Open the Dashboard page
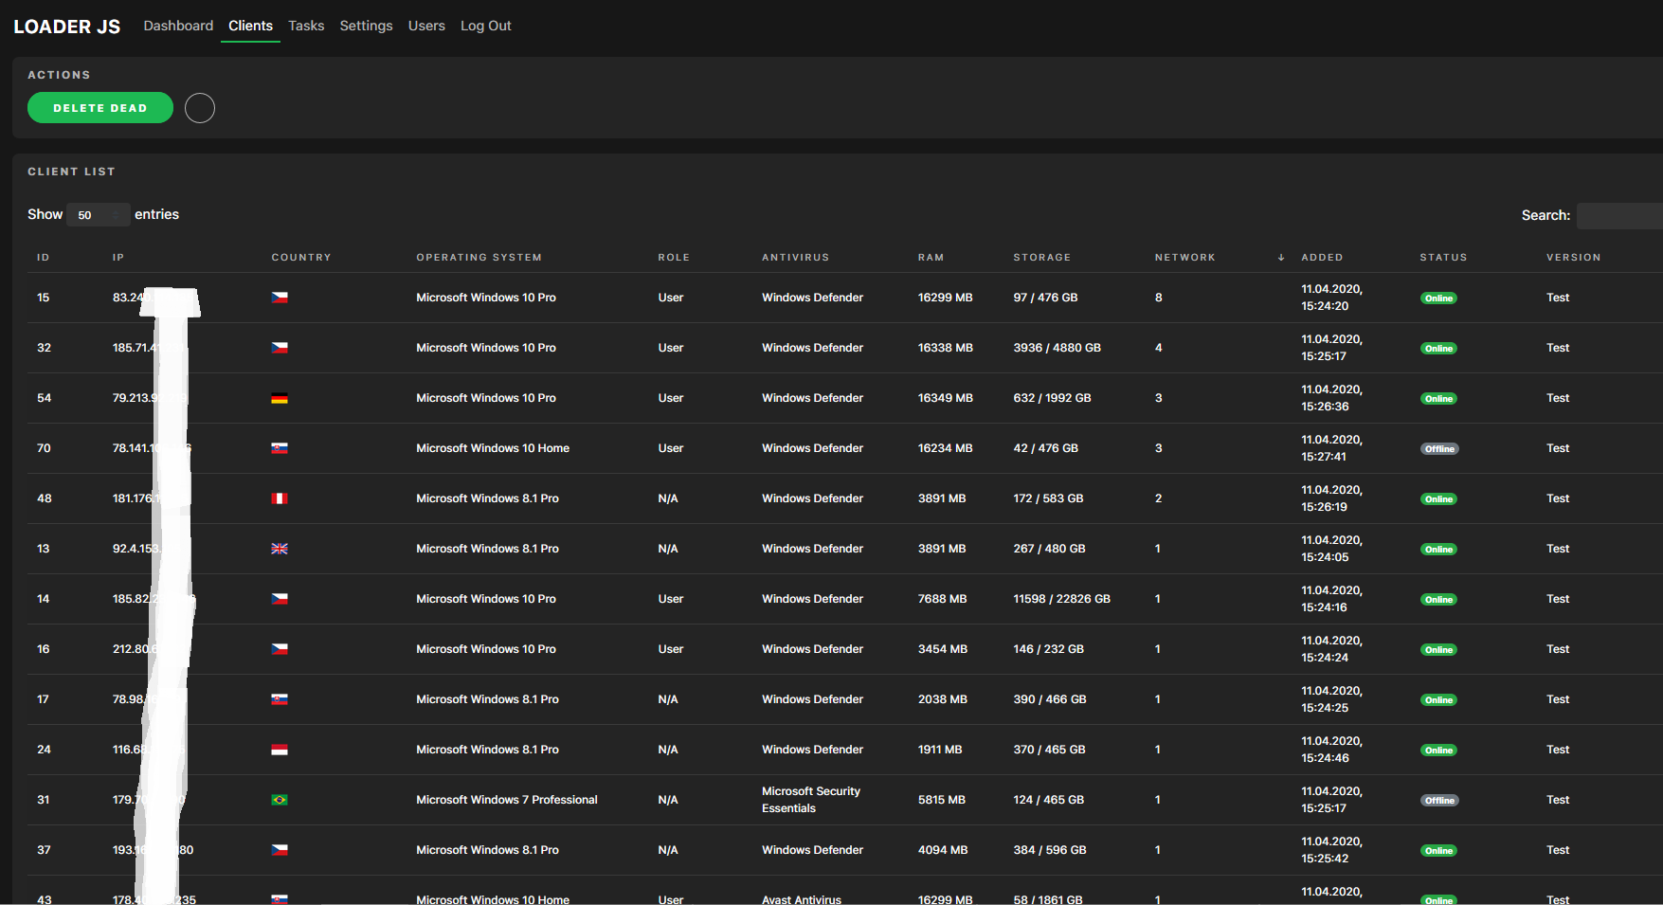This screenshot has width=1663, height=905. pos(178,26)
